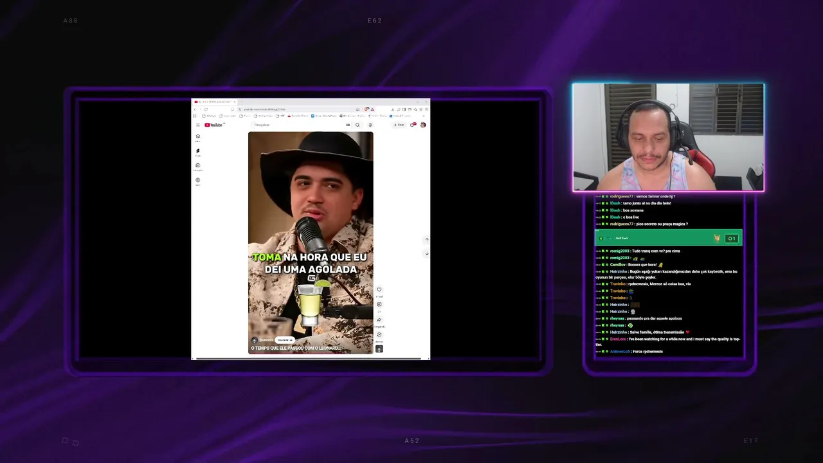Image resolution: width=823 pixels, height=463 pixels.
Task: Open the YouTube account avatar menu
Action: [x=423, y=125]
